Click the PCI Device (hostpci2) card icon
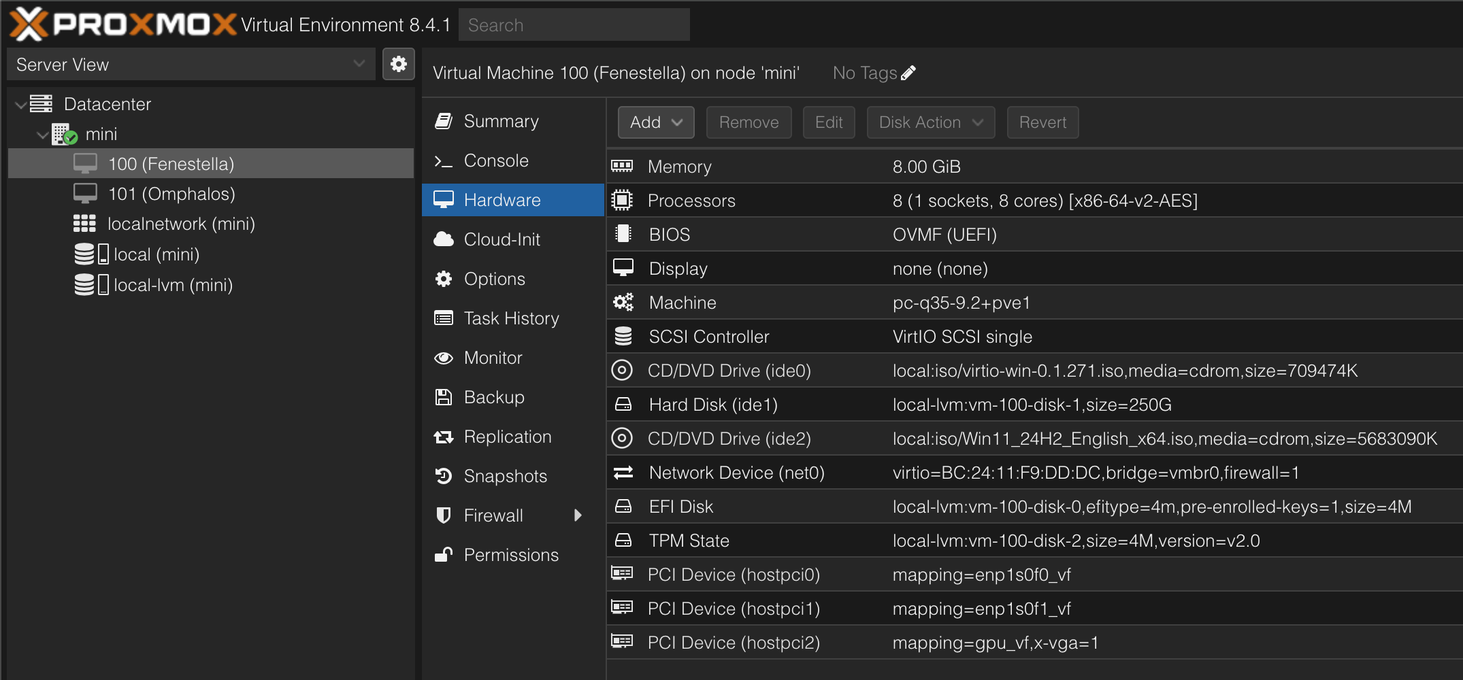The image size is (1463, 680). (622, 641)
